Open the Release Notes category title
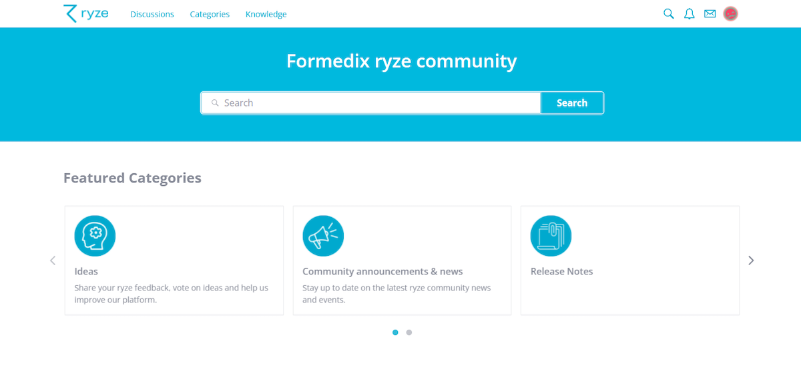The image size is (801, 369). click(561, 271)
